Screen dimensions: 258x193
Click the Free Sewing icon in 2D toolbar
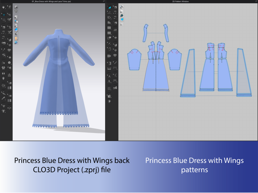click(x=115, y=17)
